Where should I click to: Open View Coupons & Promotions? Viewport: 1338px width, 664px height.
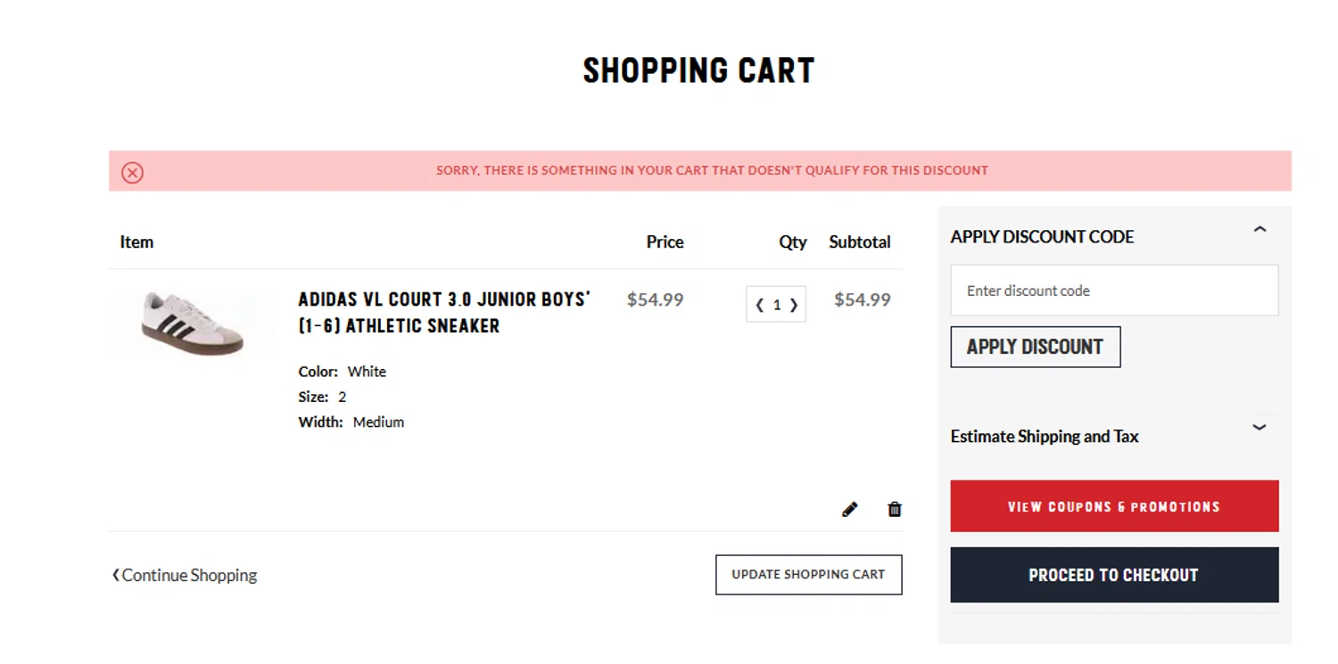pyautogui.click(x=1114, y=506)
